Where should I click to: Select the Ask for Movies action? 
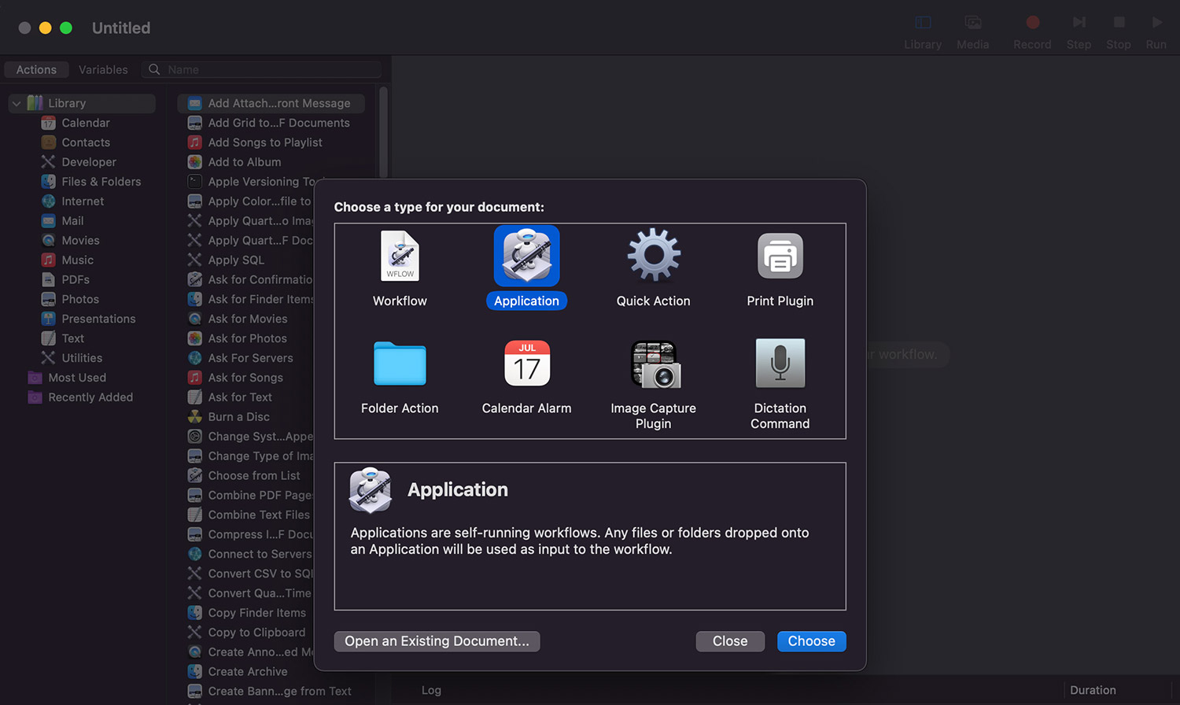248,319
